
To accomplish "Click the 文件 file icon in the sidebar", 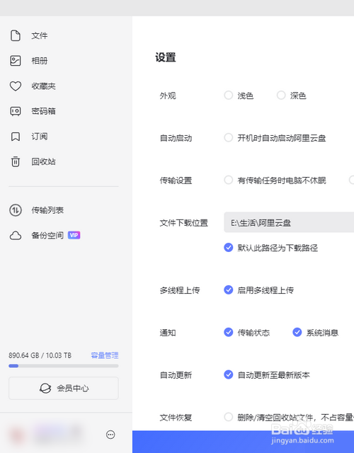I will (16, 35).
